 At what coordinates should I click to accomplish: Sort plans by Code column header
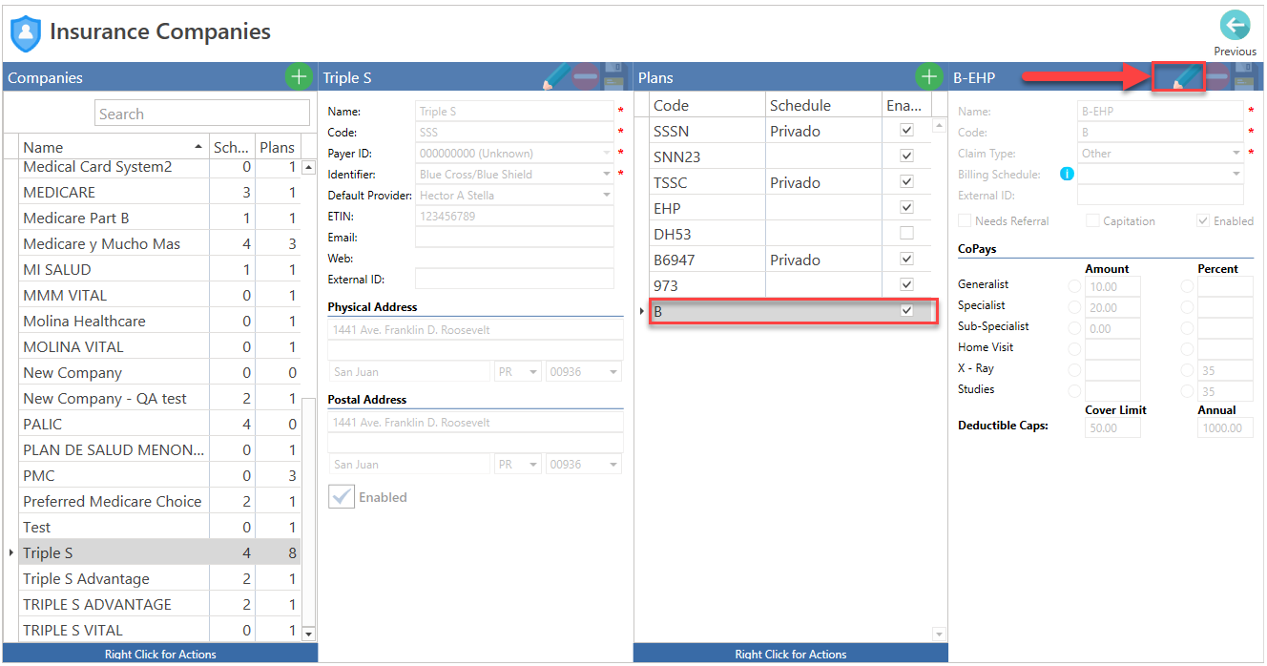point(707,105)
